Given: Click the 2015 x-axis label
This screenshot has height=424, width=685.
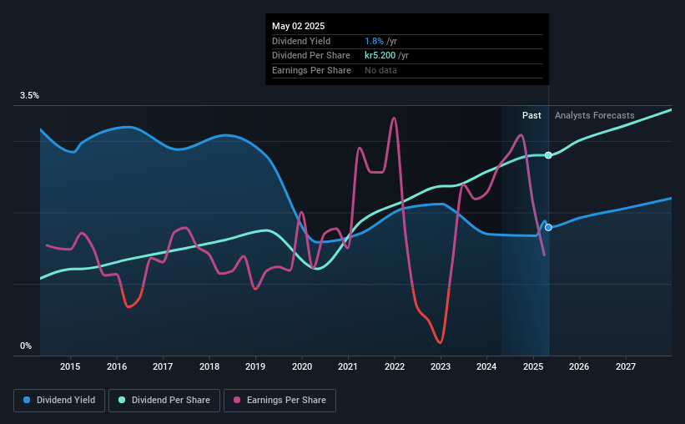Looking at the screenshot, I should click(70, 366).
